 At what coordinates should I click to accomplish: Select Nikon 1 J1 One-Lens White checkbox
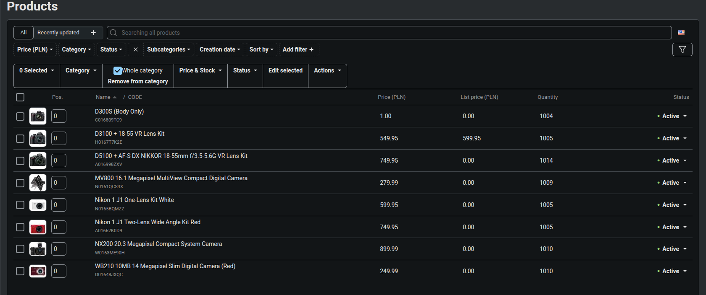click(20, 205)
